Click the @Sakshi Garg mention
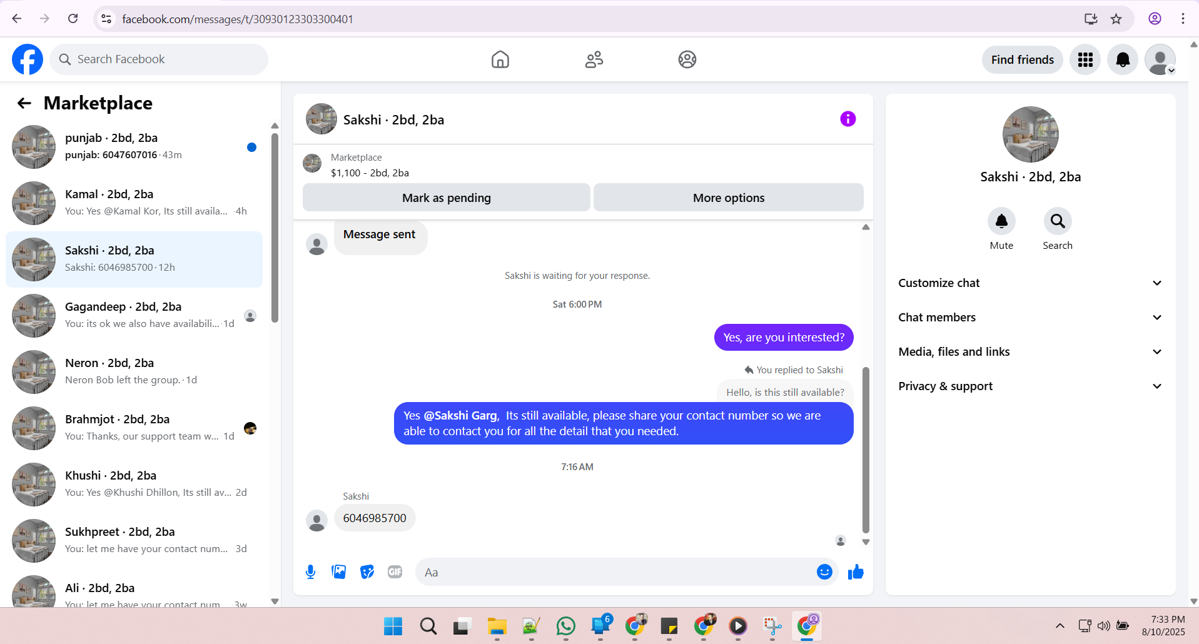 click(x=460, y=416)
